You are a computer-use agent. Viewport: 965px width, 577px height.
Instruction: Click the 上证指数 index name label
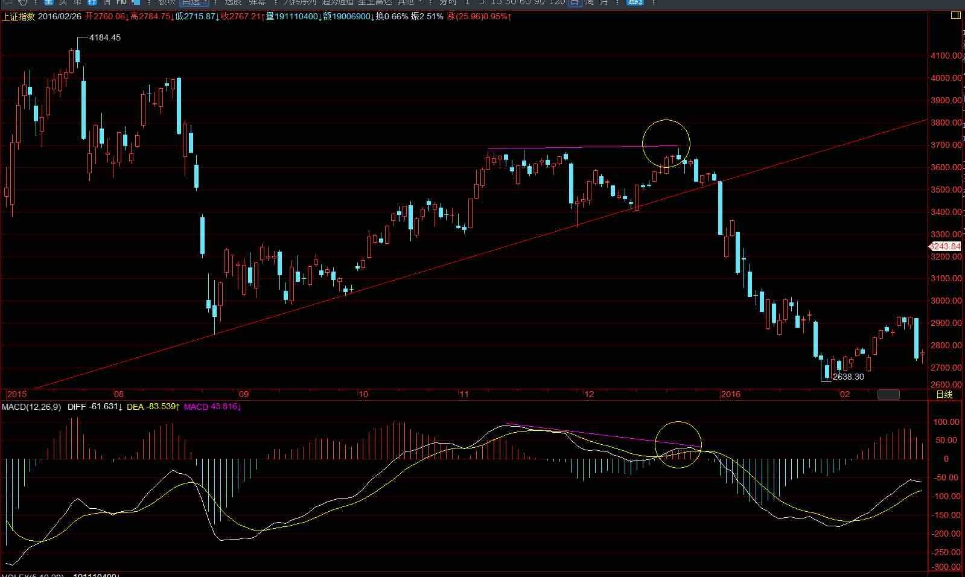point(18,16)
